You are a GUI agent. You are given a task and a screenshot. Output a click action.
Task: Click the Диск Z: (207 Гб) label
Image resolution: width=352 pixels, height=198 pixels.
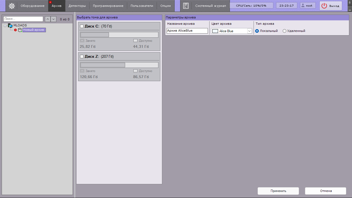tap(99, 56)
